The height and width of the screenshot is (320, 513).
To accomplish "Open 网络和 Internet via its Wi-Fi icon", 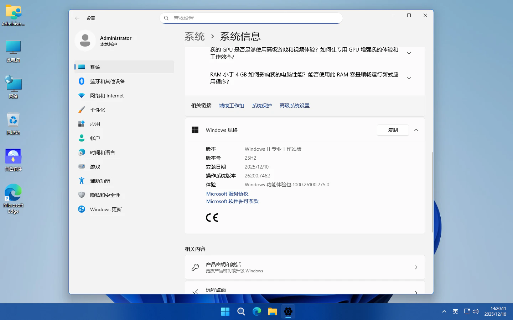I will click(x=82, y=96).
